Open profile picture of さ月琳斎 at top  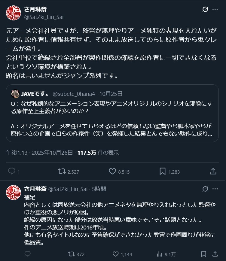coord(14,13)
